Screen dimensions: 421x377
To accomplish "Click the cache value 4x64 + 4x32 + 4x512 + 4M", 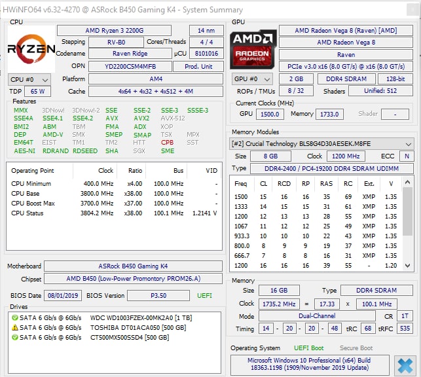I will (x=156, y=91).
